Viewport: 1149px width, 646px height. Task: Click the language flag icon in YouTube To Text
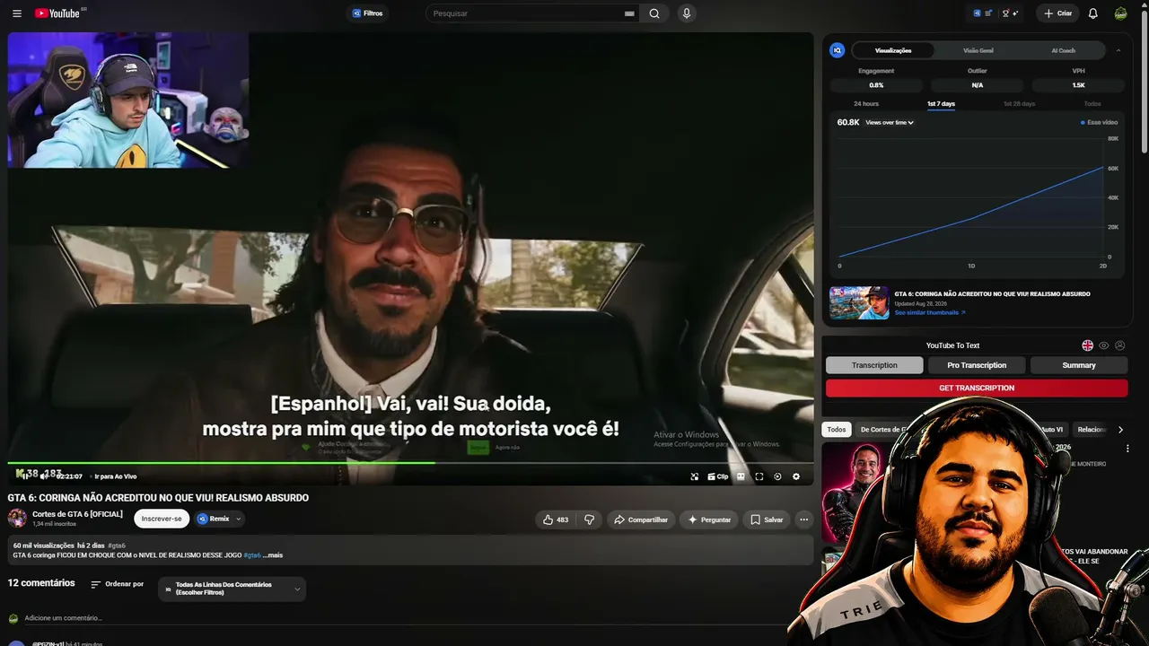[1088, 345]
